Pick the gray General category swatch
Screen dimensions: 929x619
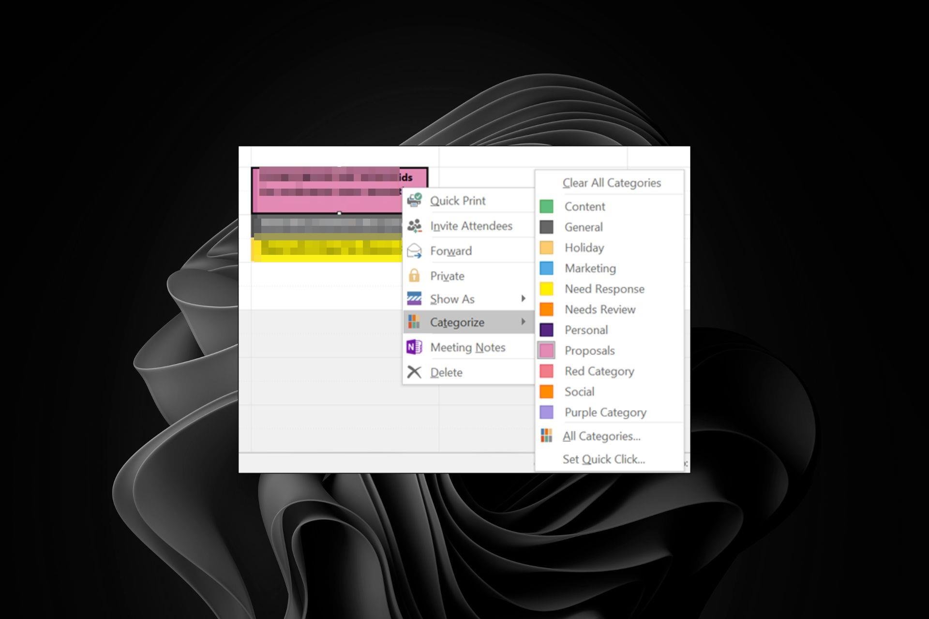point(546,227)
